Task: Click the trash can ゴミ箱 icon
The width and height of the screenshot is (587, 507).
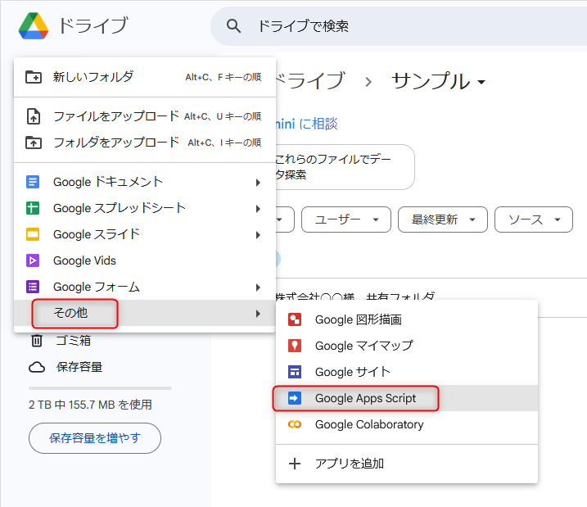Action: 37,341
